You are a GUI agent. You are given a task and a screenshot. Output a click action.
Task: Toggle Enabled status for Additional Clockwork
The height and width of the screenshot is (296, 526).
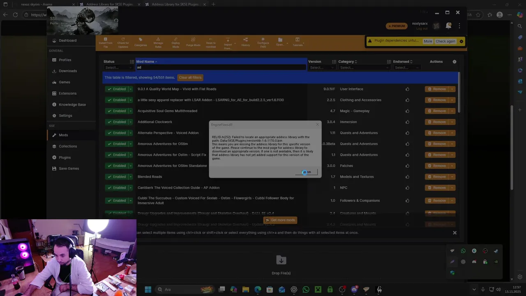(x=116, y=122)
